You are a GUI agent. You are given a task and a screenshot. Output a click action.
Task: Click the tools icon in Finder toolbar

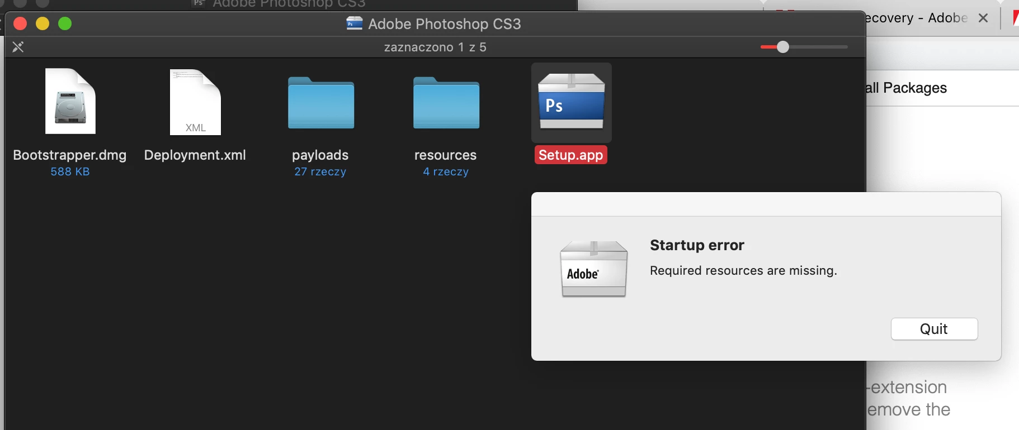click(18, 47)
